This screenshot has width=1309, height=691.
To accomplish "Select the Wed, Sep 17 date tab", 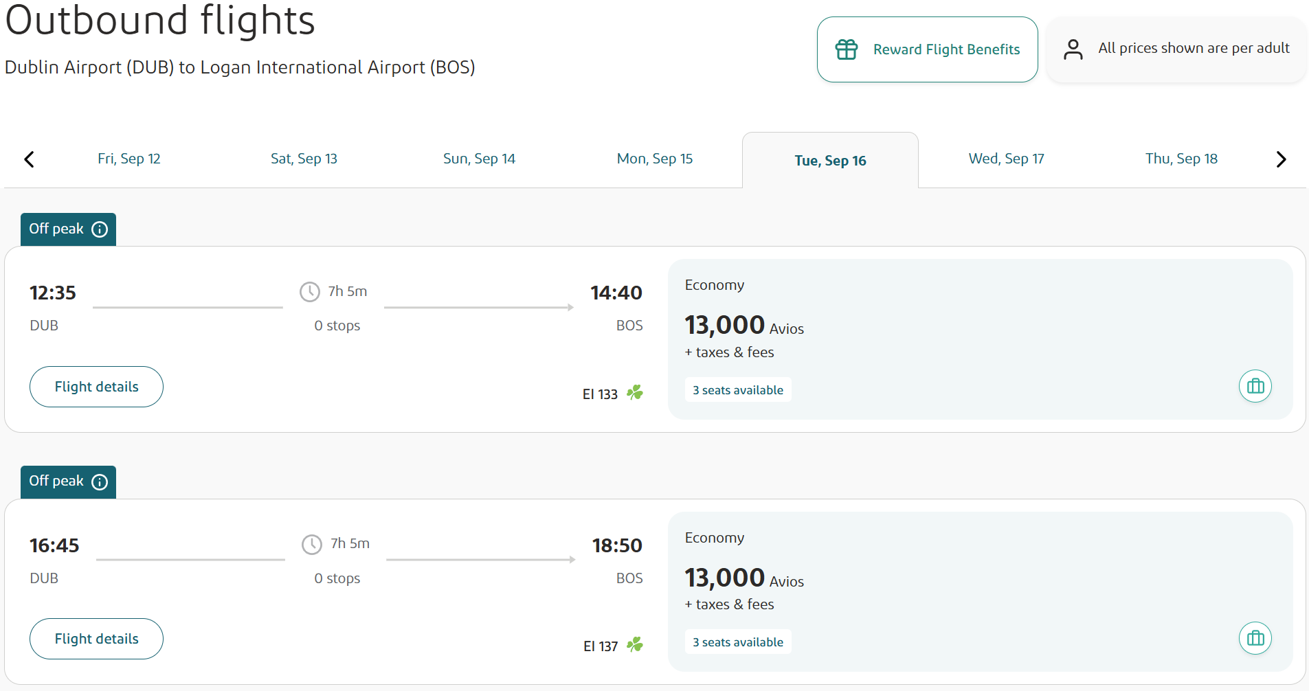I will [1006, 159].
